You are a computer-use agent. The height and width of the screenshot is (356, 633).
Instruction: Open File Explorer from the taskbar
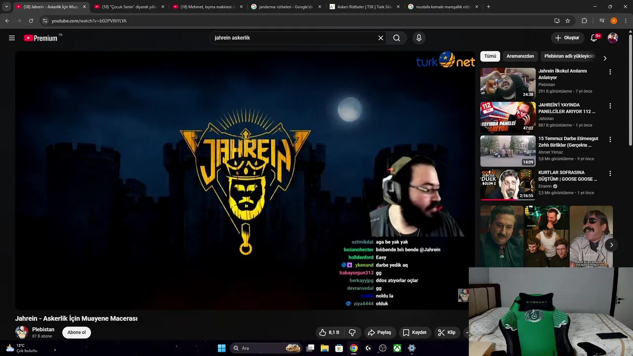(x=324, y=348)
